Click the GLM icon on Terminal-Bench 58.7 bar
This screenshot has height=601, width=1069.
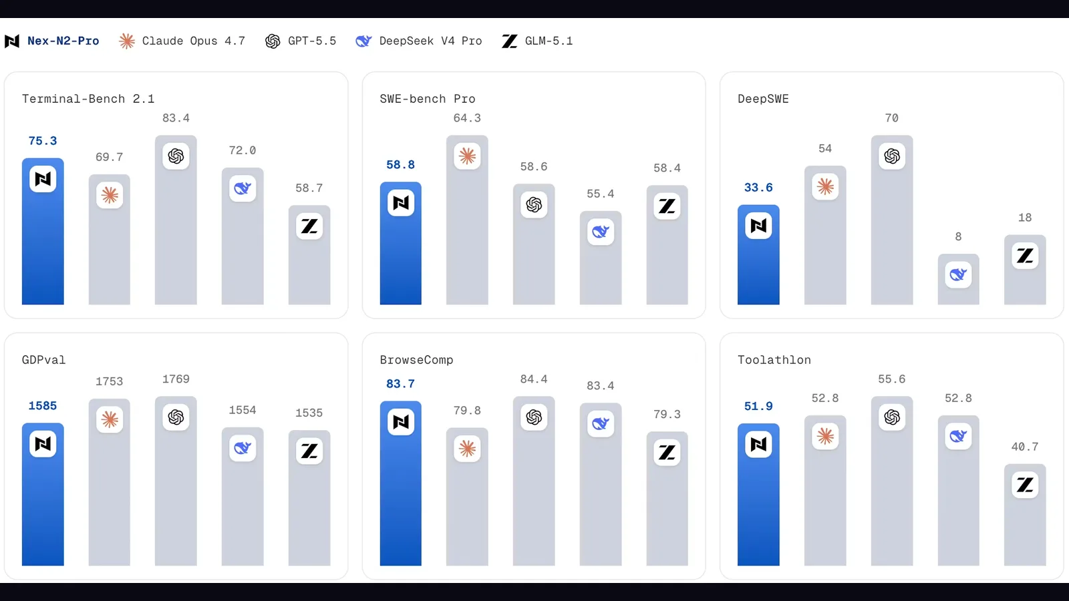309,226
